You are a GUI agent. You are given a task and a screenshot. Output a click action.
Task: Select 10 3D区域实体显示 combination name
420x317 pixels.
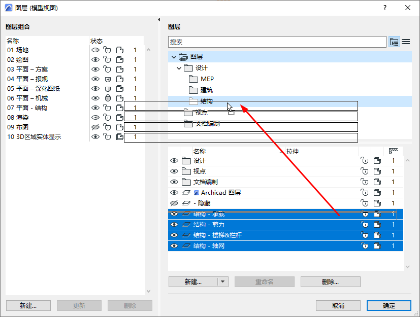34,137
